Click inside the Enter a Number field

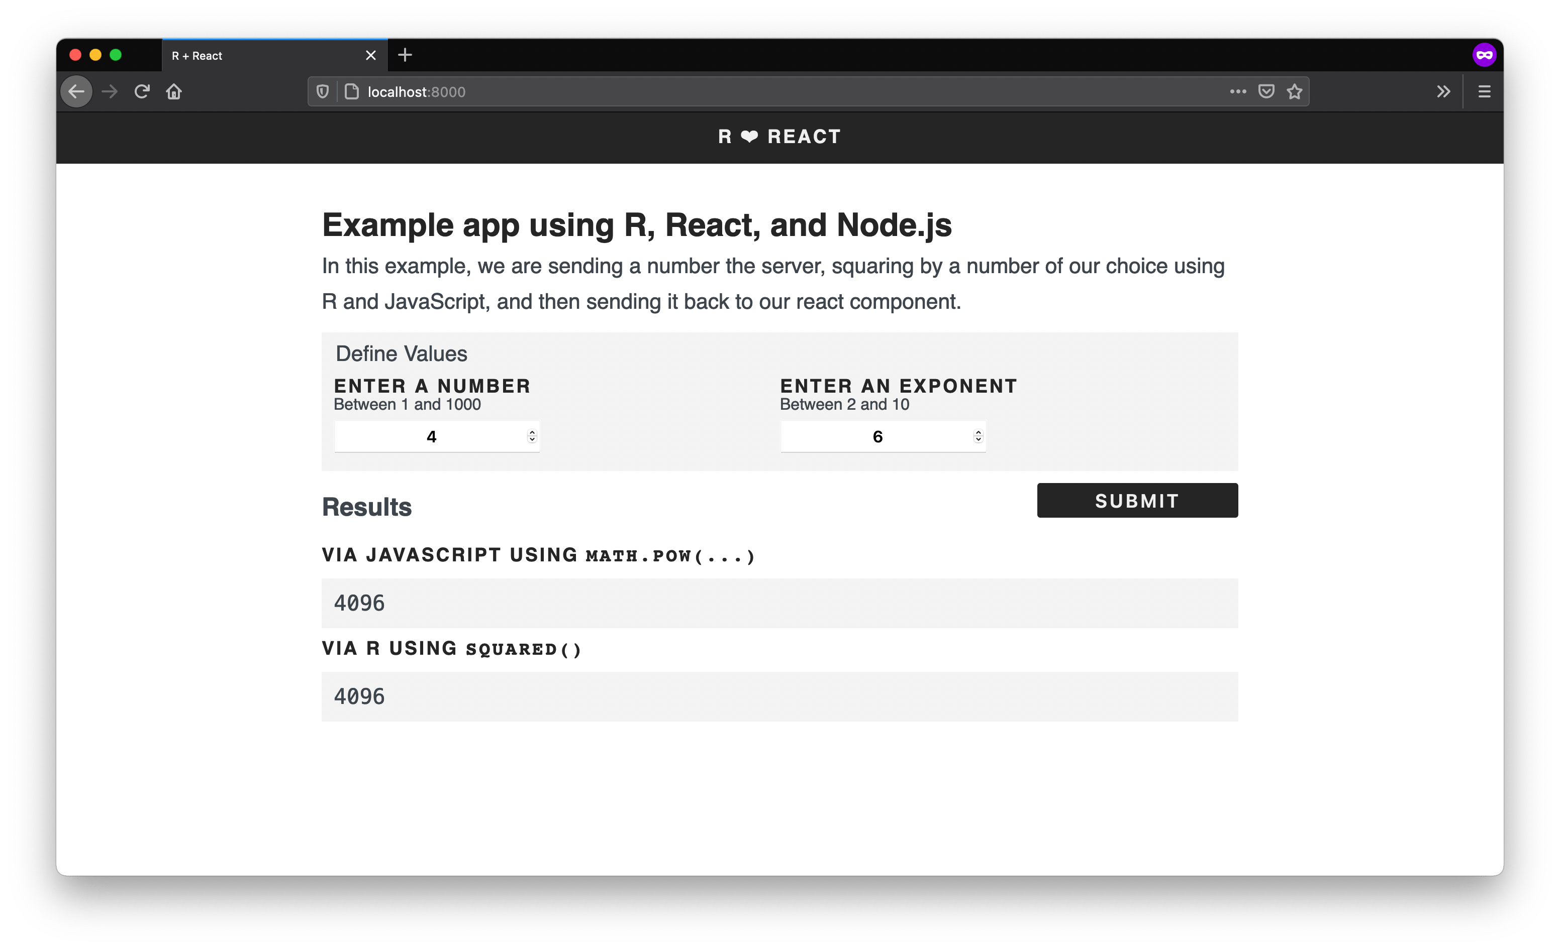point(431,436)
